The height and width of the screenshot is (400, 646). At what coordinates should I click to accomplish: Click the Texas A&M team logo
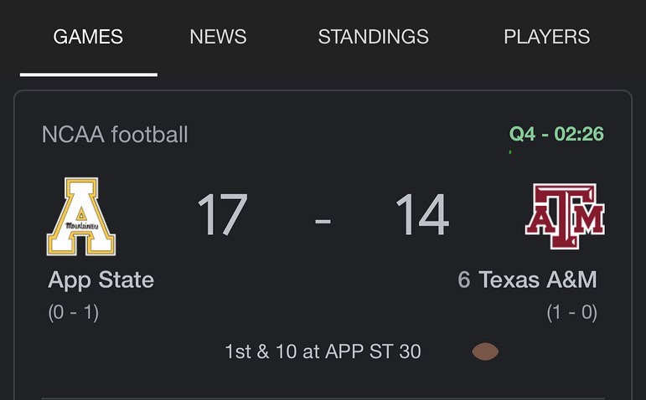click(x=565, y=217)
